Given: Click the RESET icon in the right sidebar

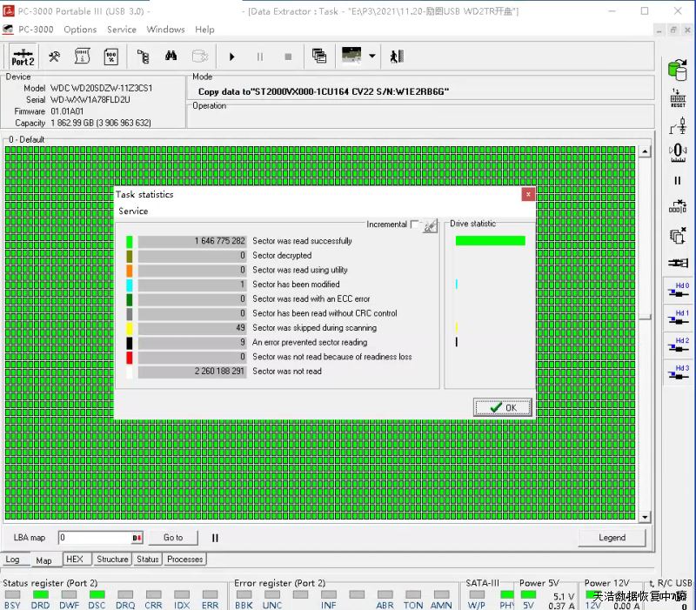Looking at the screenshot, I should pos(678,97).
